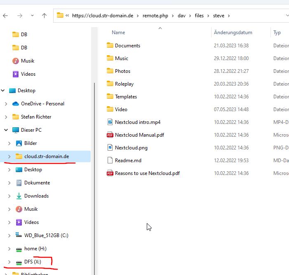Select Nextcloud.png file icon

(110, 147)
